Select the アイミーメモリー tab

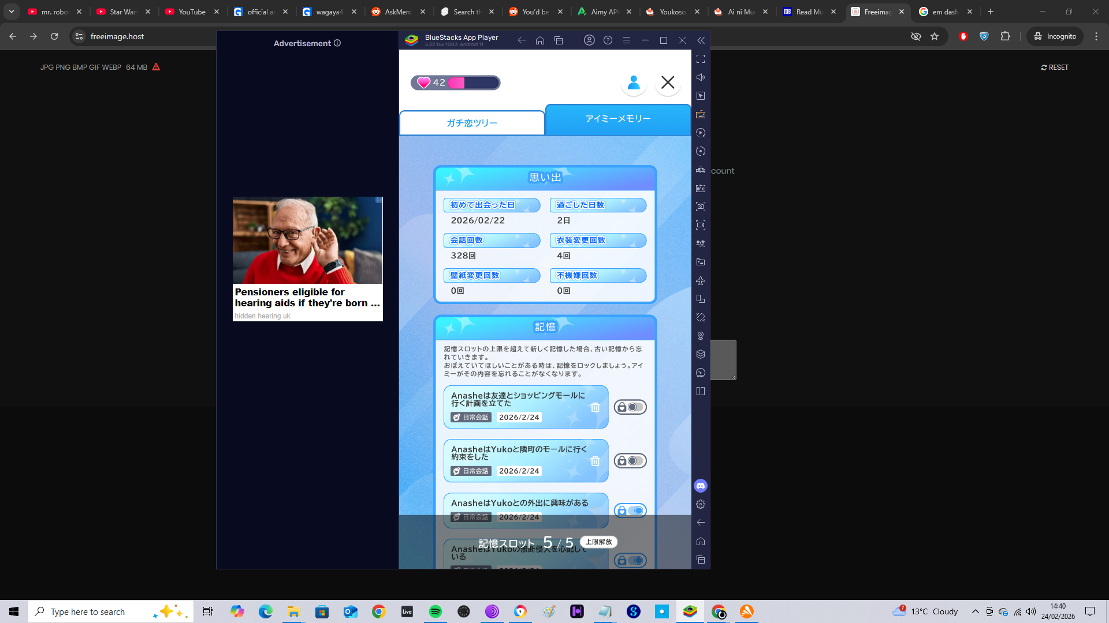[617, 119]
